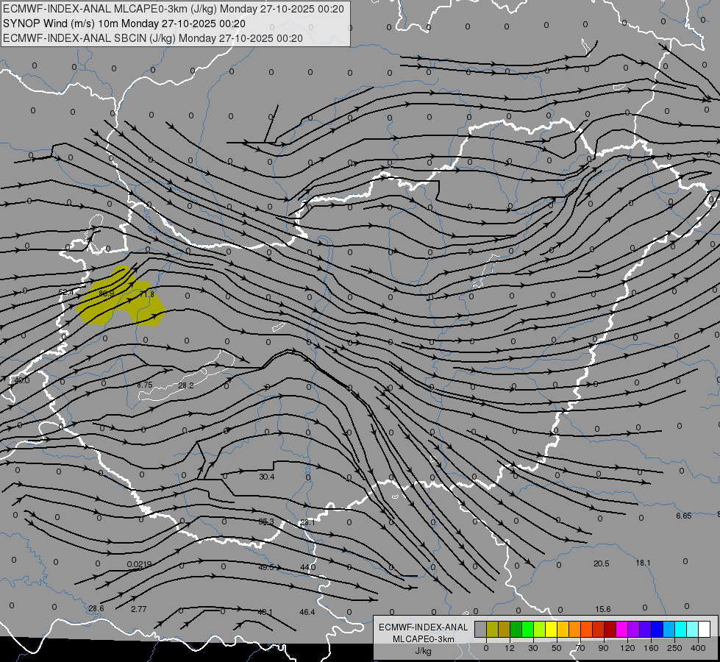The image size is (720, 662).
Task: Select the 28.2 map value
Action: (185, 385)
